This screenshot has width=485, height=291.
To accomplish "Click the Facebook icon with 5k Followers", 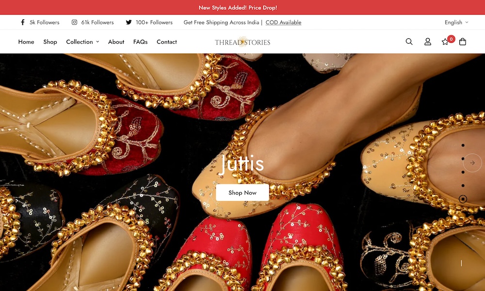I will 23,22.
